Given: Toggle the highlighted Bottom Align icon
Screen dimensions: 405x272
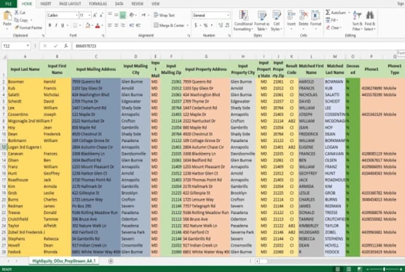Looking at the screenshot, I should coord(123,15).
